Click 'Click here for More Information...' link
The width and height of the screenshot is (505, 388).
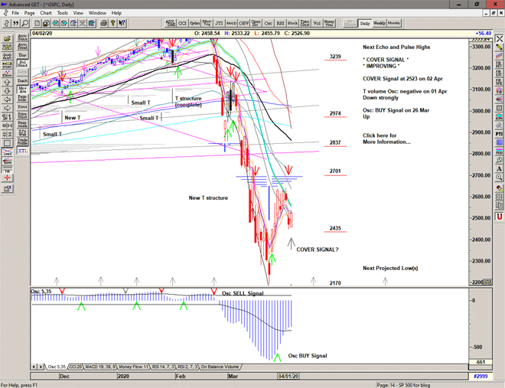(x=386, y=139)
